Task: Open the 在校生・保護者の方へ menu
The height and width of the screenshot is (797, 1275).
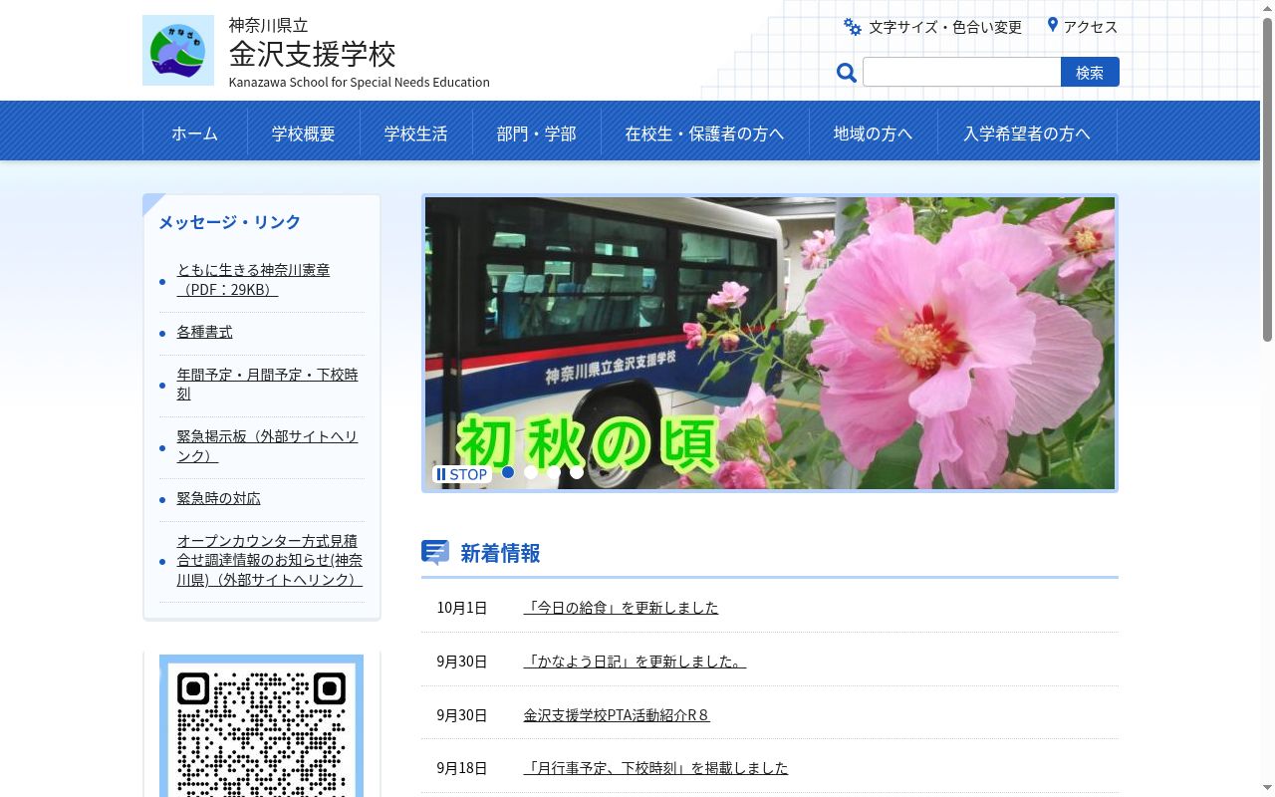Action: [x=704, y=133]
